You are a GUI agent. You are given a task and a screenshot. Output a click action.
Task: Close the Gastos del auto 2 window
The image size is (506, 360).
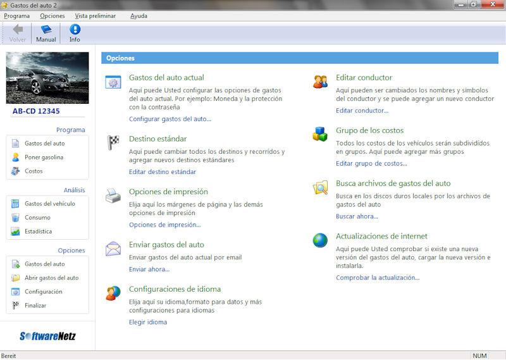tap(493, 4)
